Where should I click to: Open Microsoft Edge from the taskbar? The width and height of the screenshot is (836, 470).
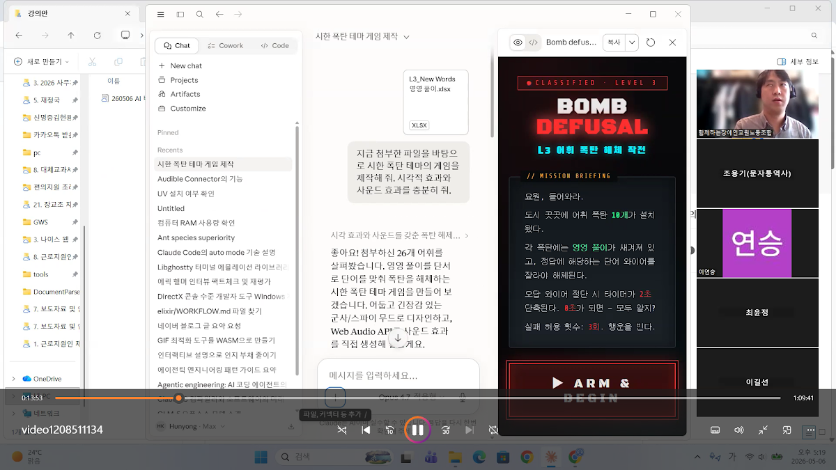tap(479, 457)
